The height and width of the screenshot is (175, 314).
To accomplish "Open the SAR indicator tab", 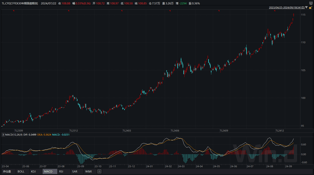I will point(75,172).
